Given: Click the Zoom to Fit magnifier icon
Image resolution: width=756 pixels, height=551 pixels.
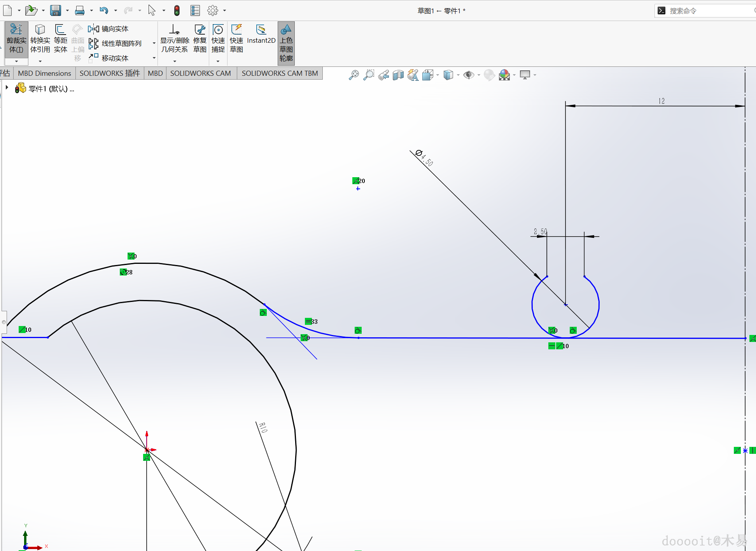Looking at the screenshot, I should [354, 75].
